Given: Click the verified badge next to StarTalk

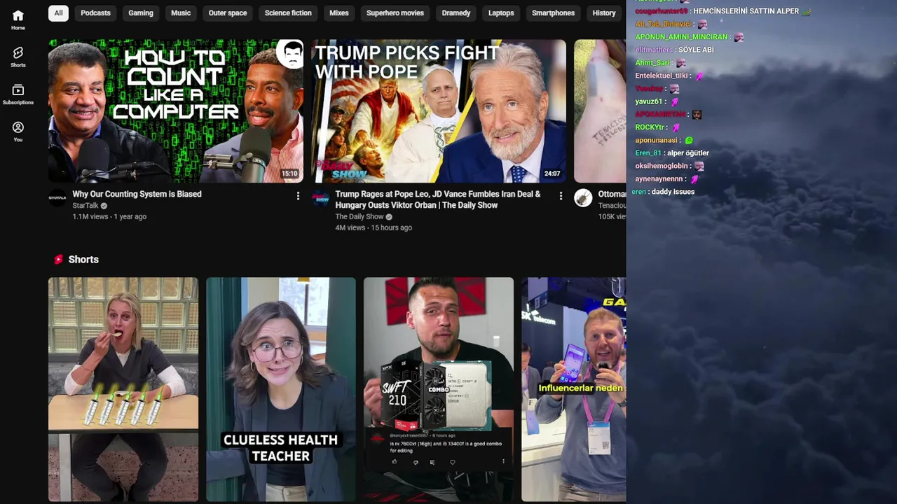Looking at the screenshot, I should click(x=104, y=206).
